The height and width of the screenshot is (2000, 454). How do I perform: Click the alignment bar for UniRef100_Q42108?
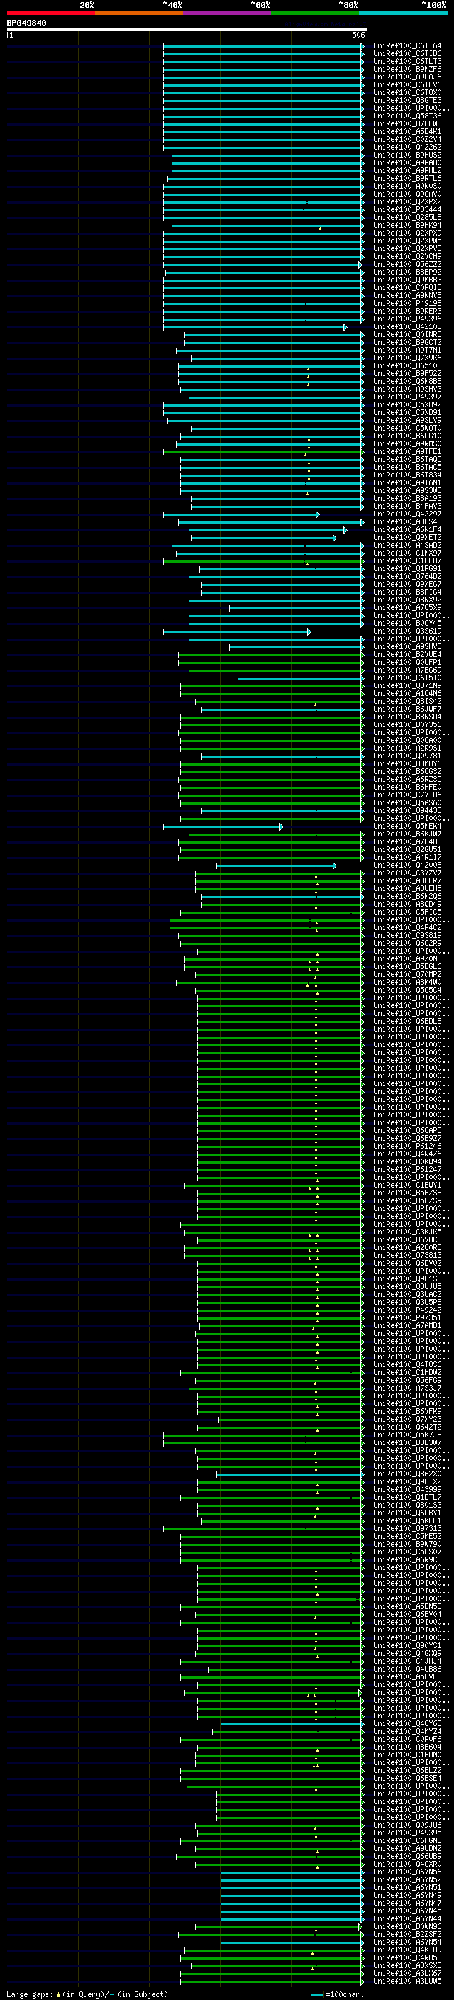(x=255, y=327)
